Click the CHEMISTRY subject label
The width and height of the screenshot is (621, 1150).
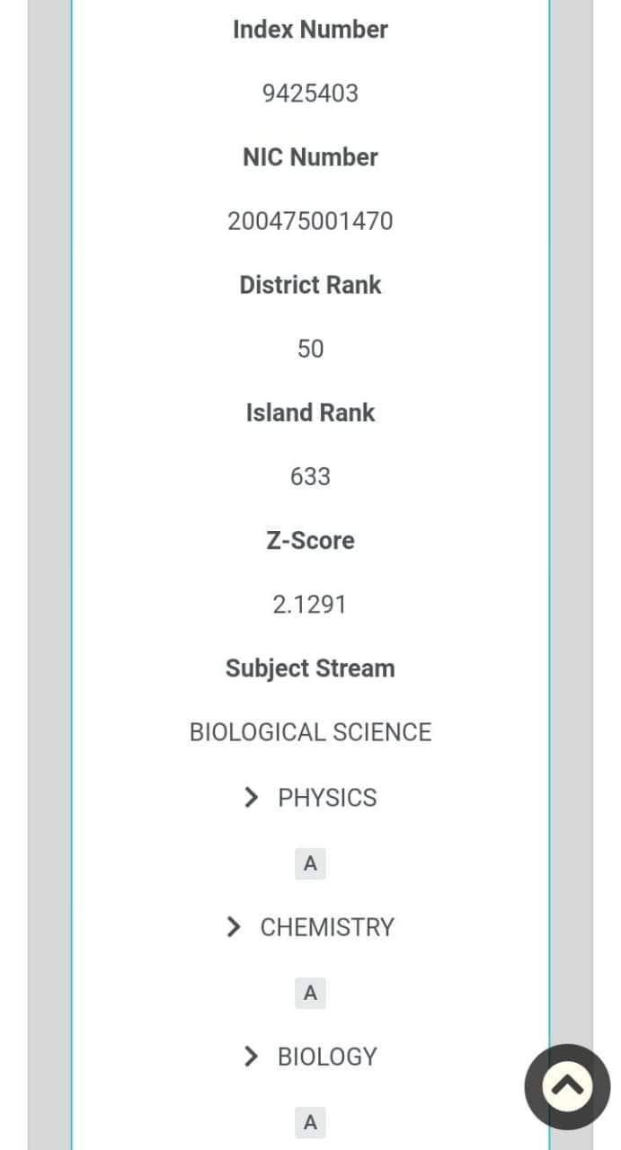coord(327,927)
